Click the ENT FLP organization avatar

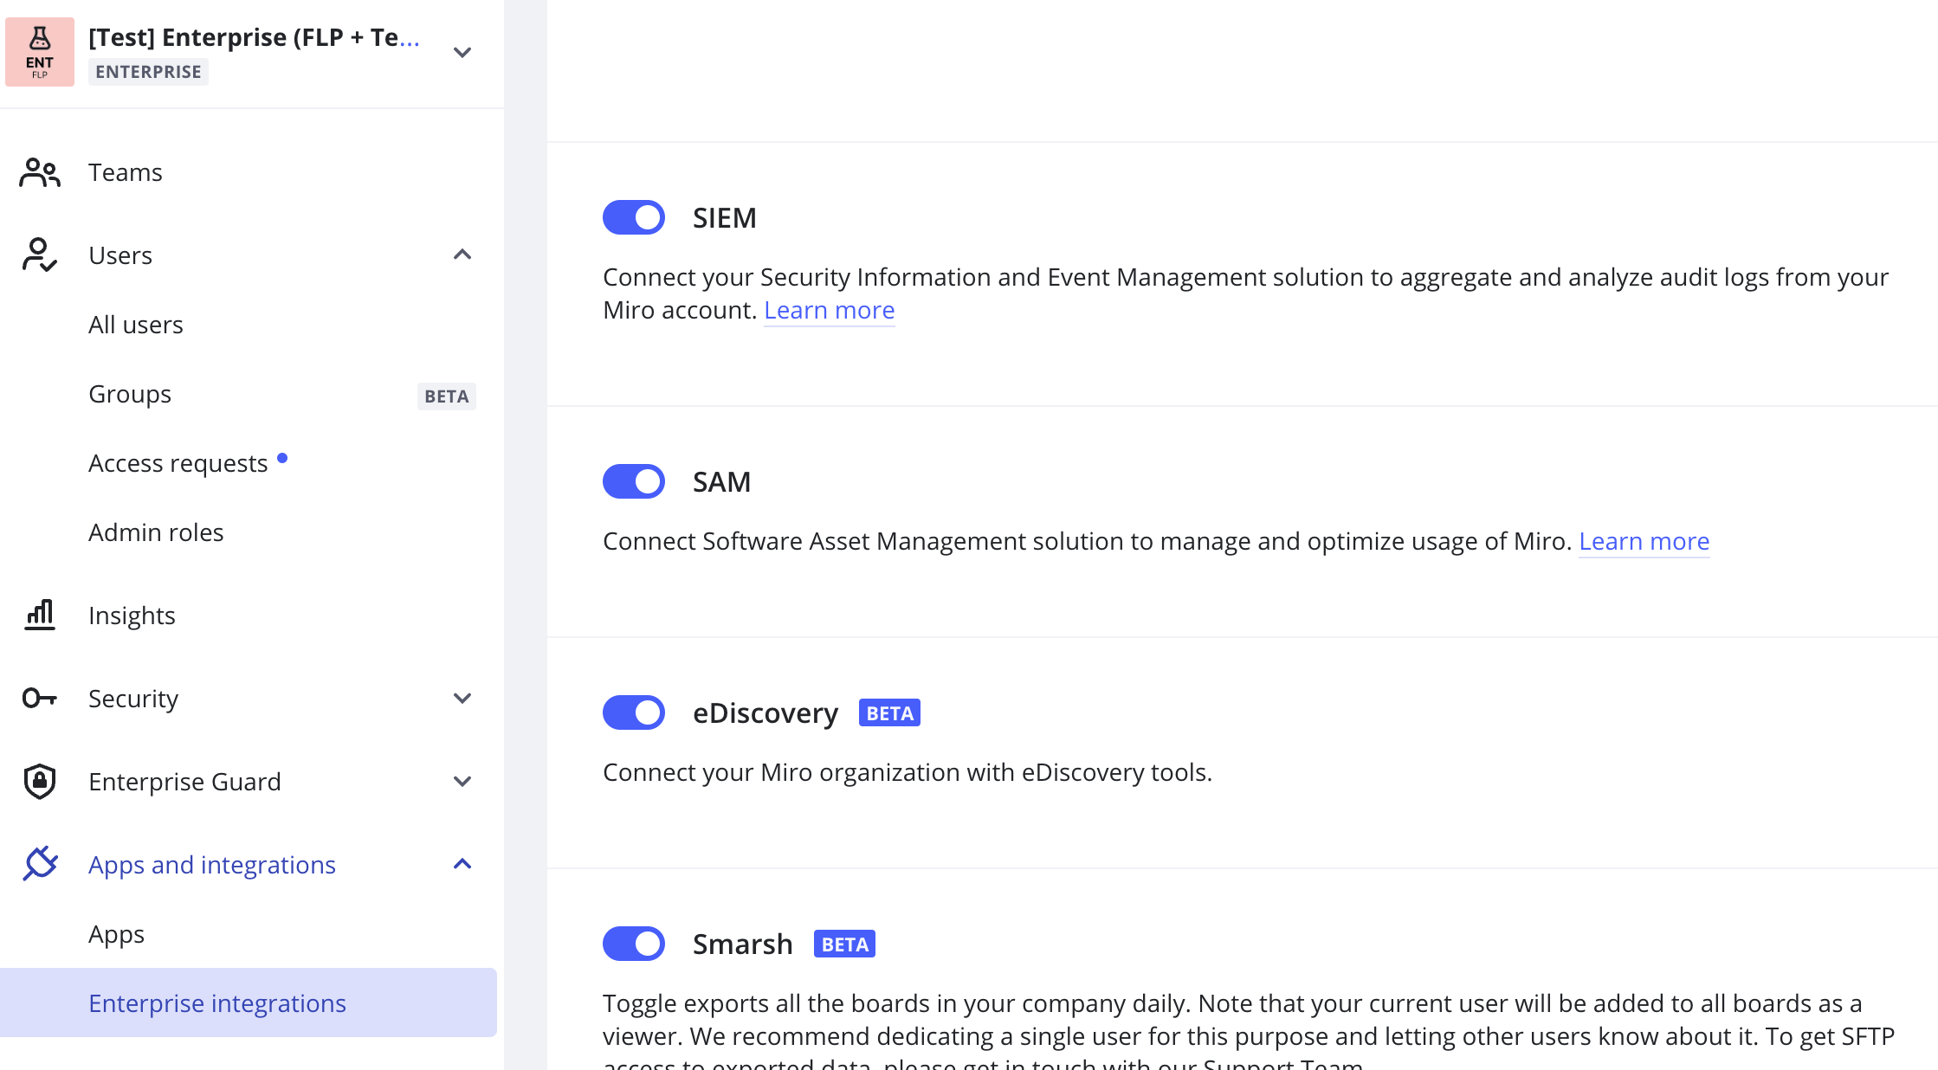point(40,52)
